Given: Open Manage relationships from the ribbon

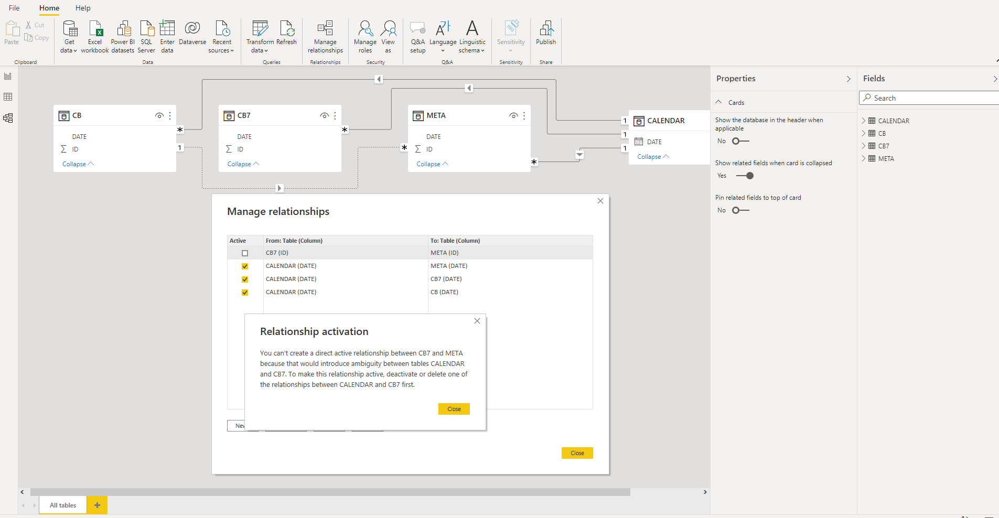Looking at the screenshot, I should tap(325, 37).
